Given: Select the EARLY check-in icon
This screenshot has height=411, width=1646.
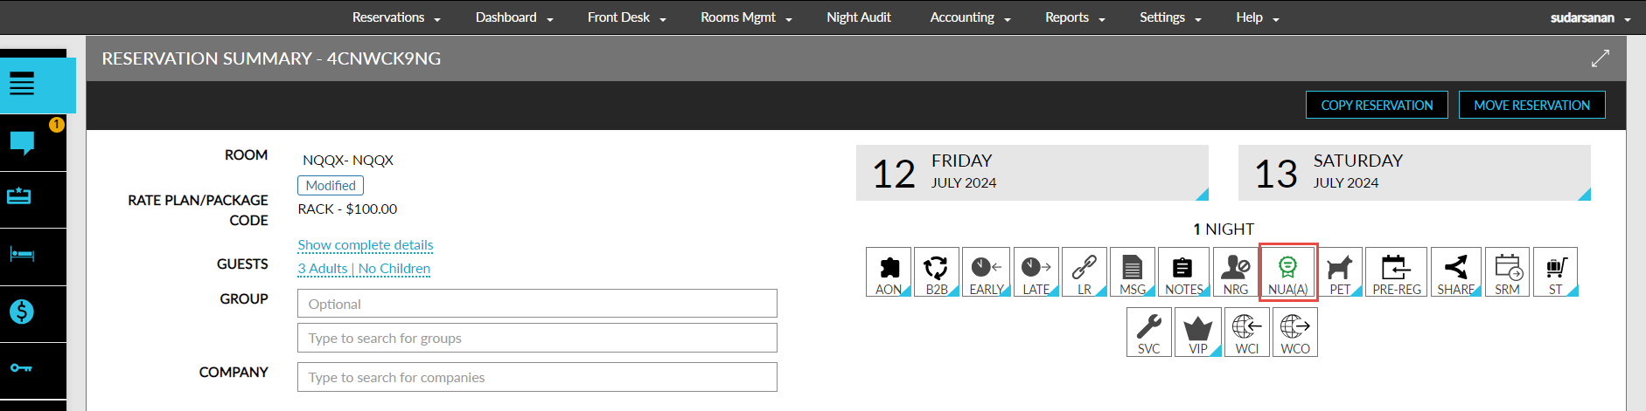Looking at the screenshot, I should pyautogui.click(x=986, y=272).
